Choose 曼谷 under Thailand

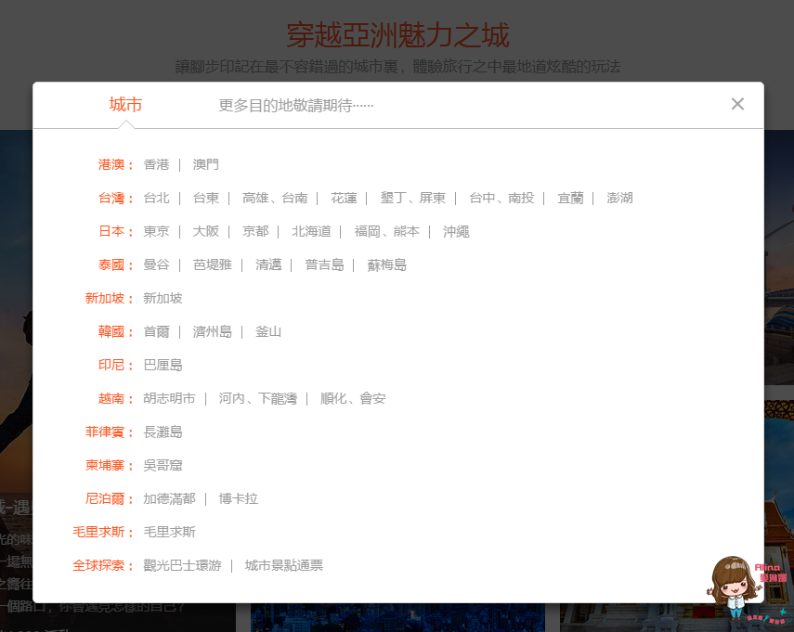click(x=156, y=264)
